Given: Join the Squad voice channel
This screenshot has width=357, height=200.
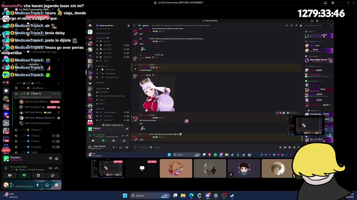Looking at the screenshot, I should [37, 147].
